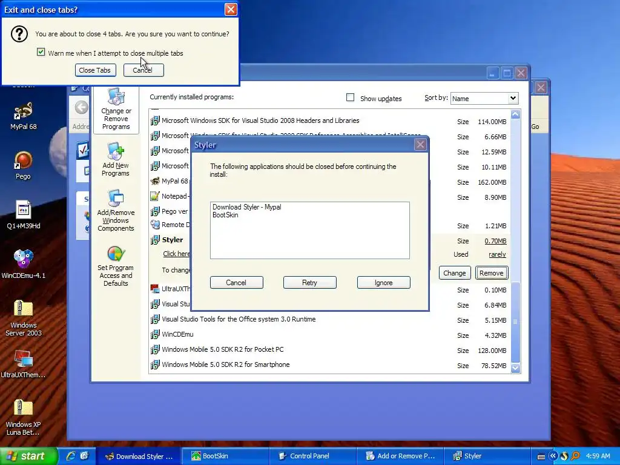Click the program list scrollbar thumb

pos(515,322)
